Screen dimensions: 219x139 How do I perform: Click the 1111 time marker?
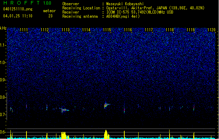click(24, 30)
